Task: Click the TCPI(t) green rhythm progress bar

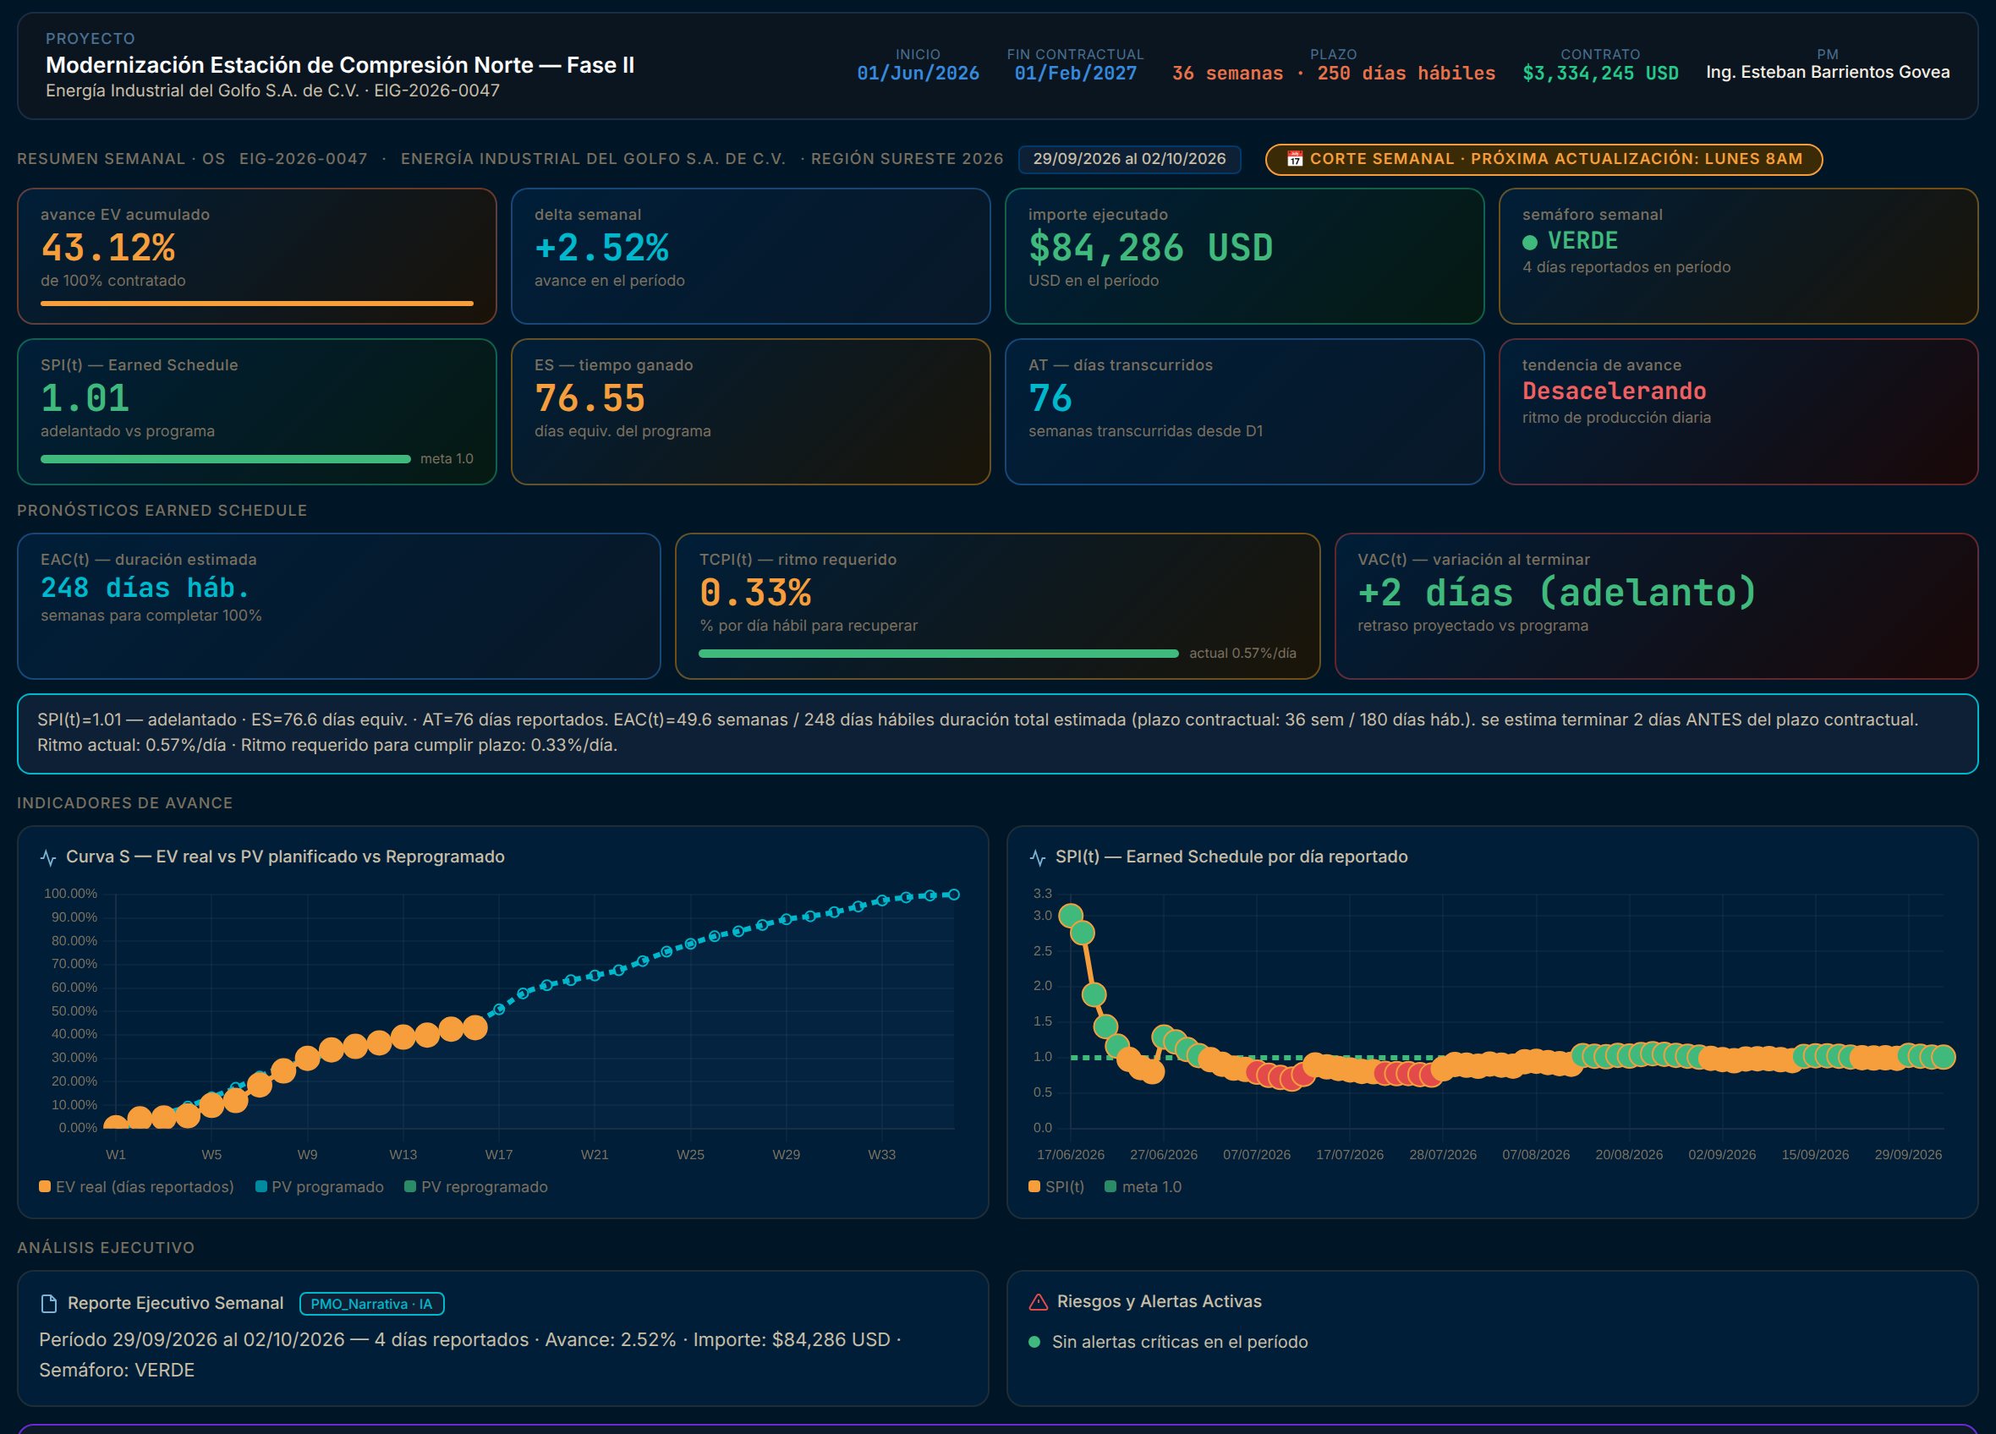Action: click(938, 654)
